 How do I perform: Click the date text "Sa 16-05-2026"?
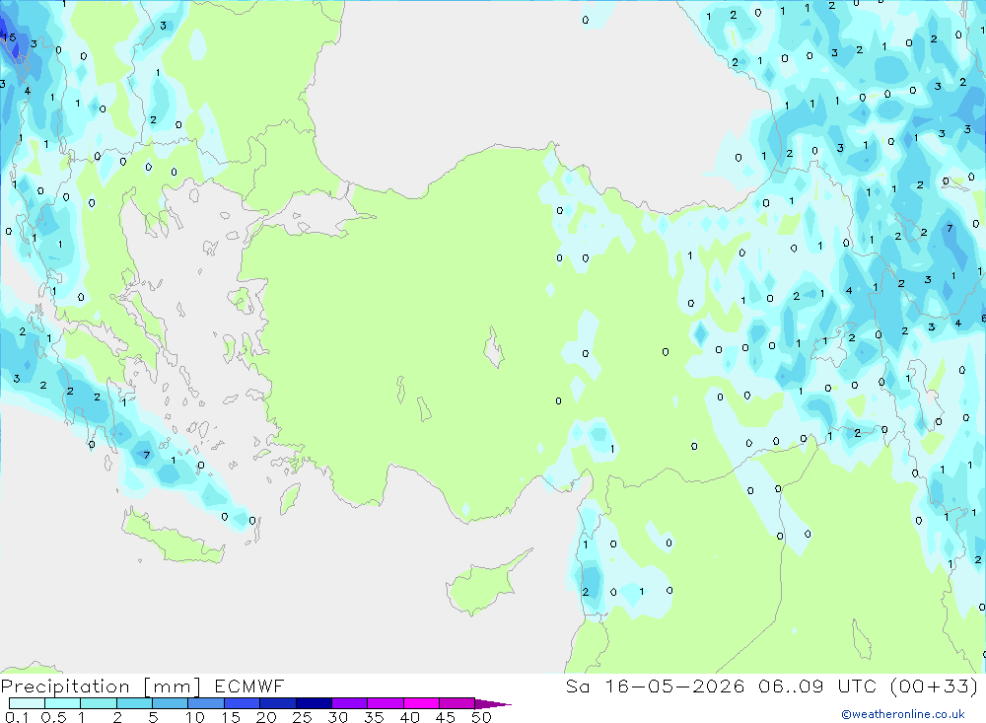(x=655, y=686)
